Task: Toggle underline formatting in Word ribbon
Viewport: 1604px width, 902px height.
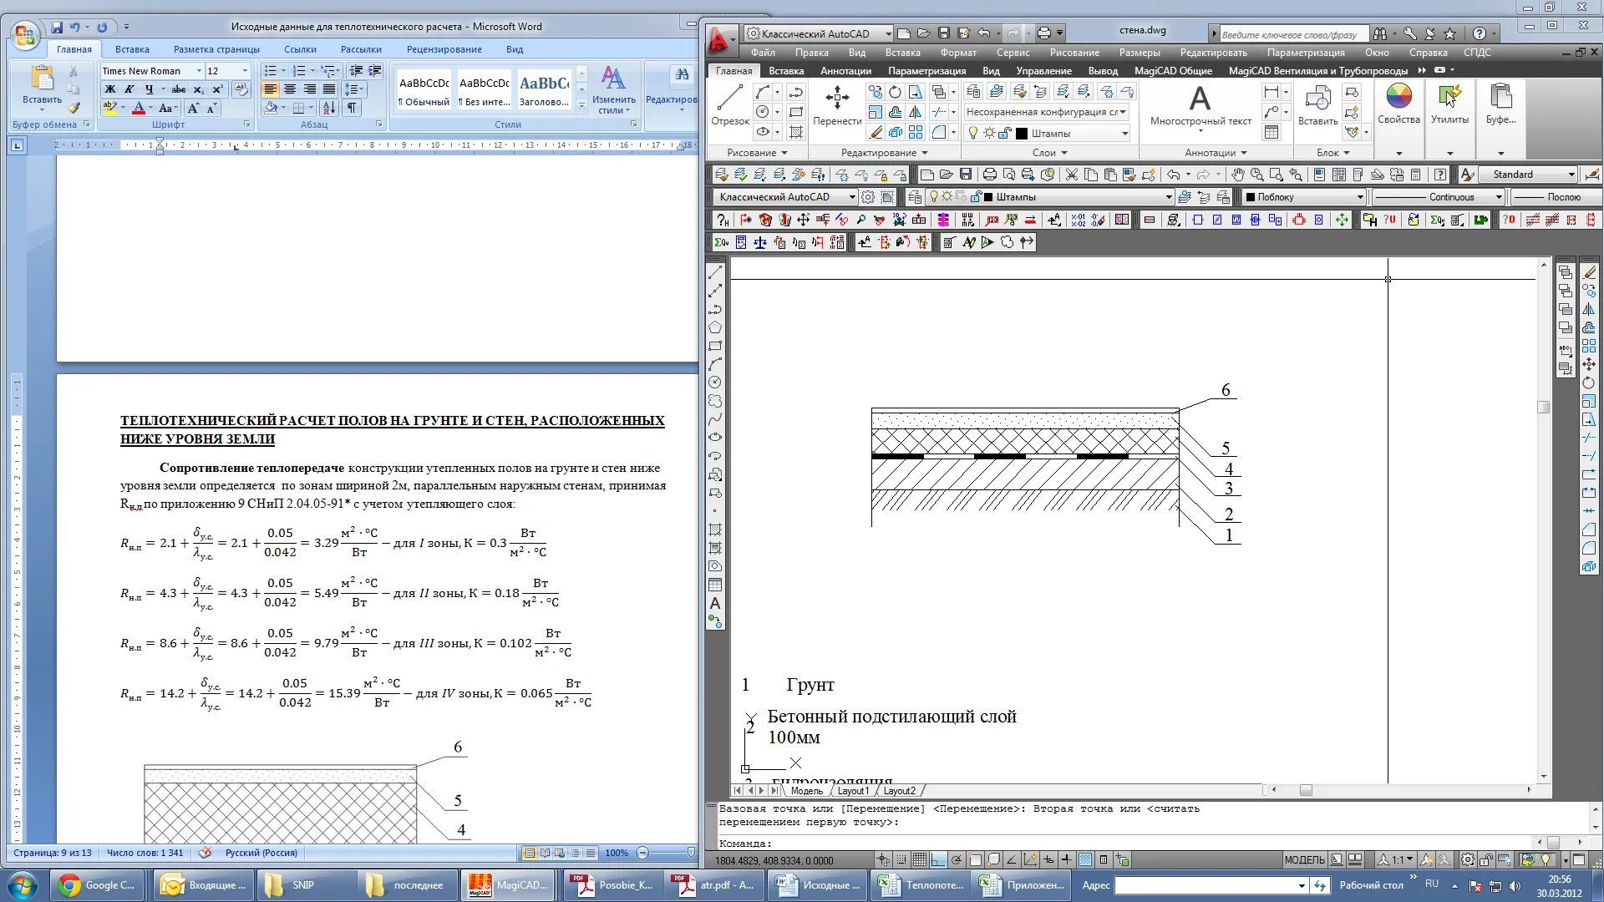Action: 149,89
